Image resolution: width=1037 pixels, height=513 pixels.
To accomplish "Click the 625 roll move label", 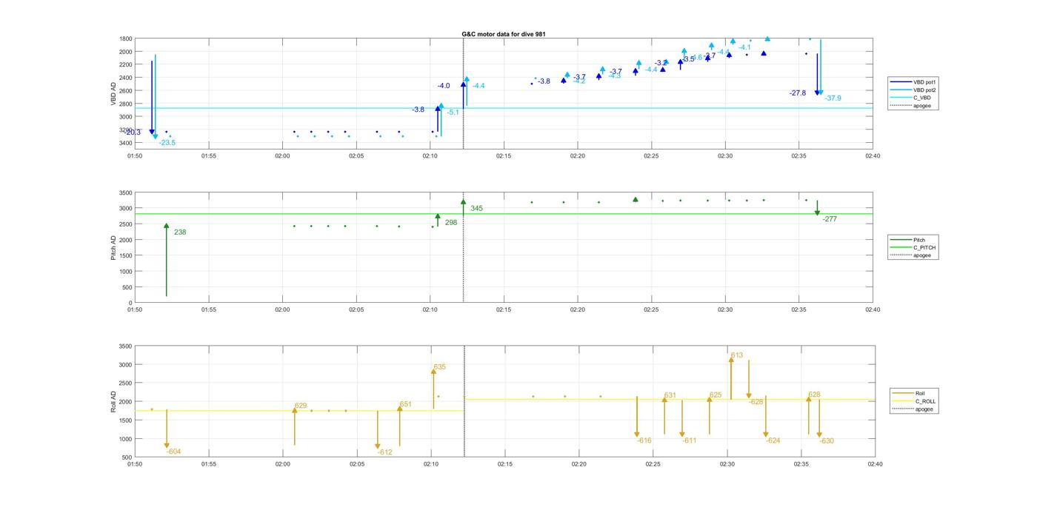I will 716,395.
